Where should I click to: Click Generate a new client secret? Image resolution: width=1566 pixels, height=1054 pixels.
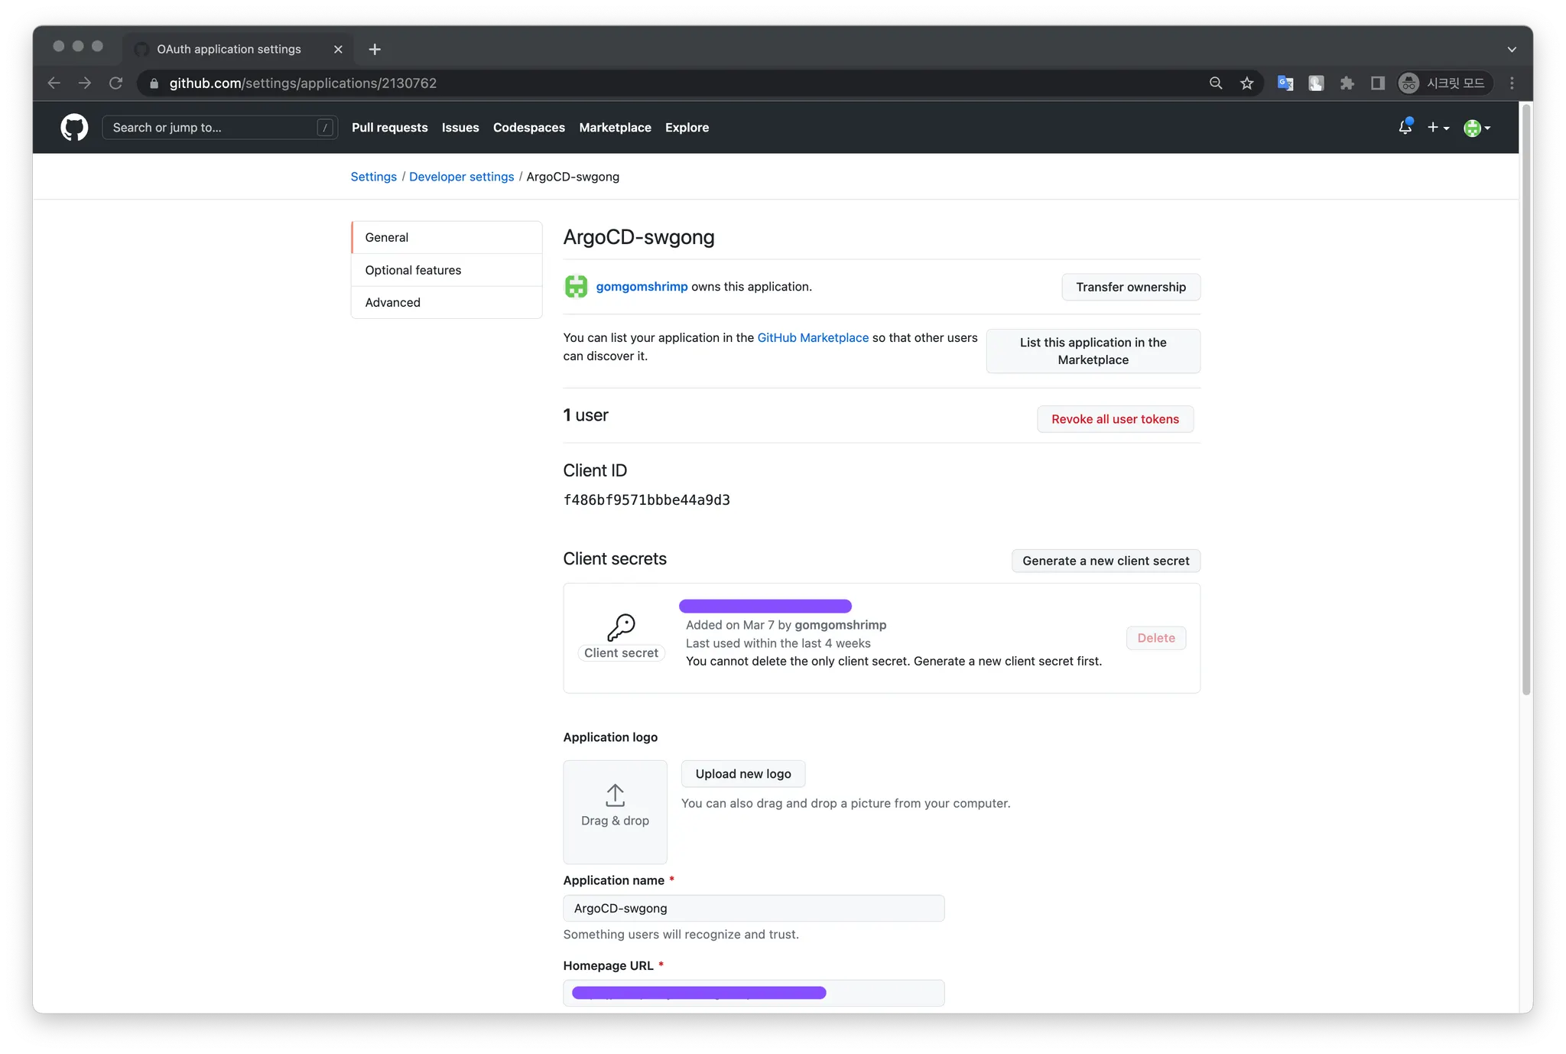click(1106, 561)
